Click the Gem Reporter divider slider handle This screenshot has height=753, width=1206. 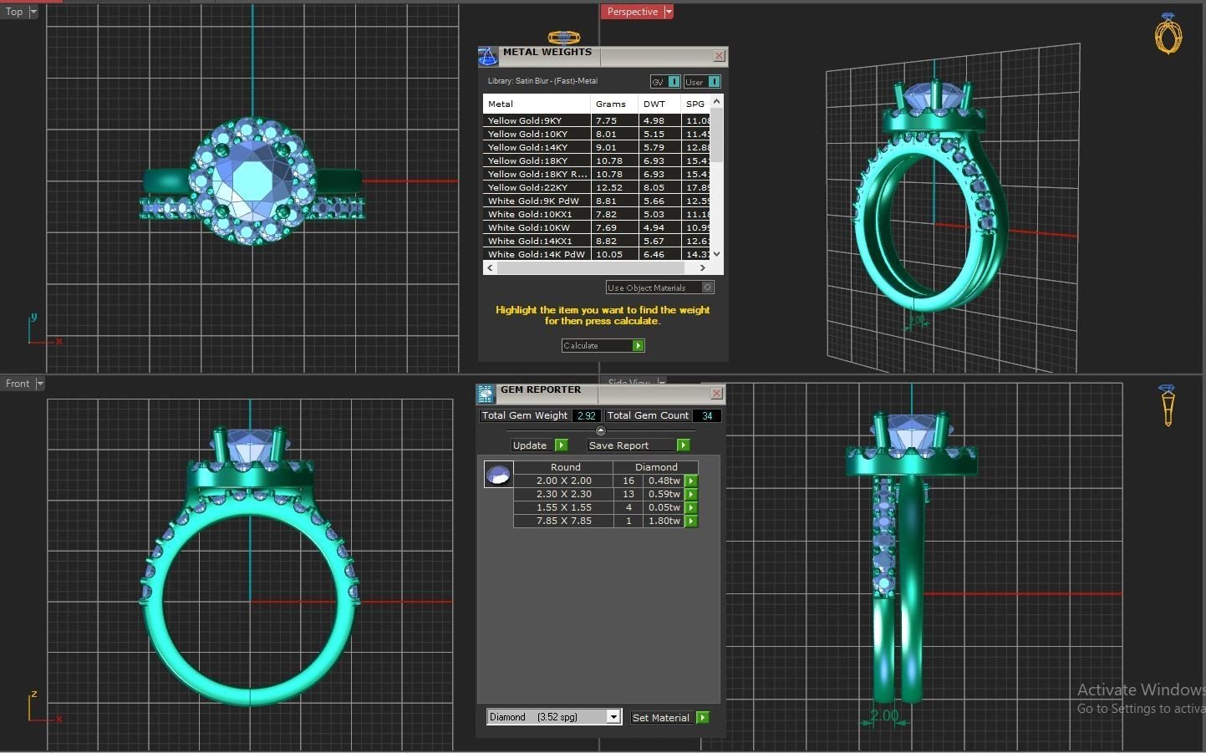(600, 430)
